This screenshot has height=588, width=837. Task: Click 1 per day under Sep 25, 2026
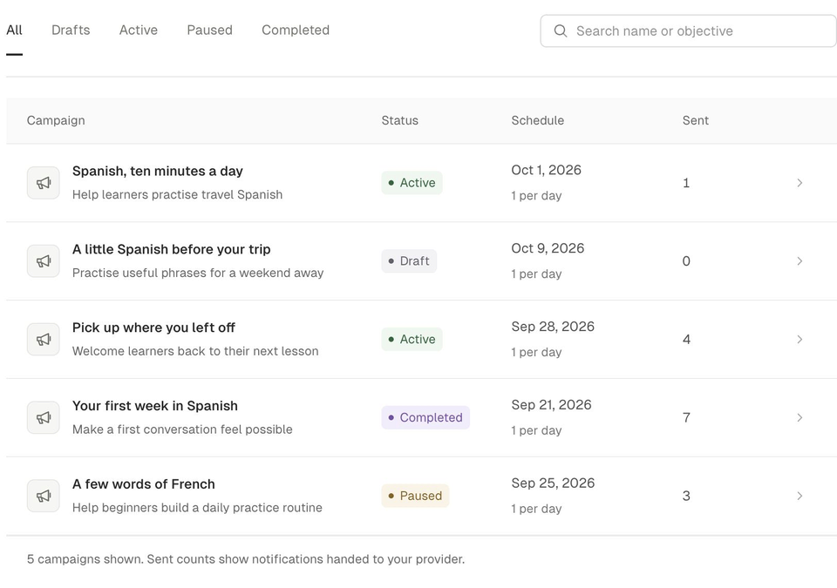click(x=536, y=509)
